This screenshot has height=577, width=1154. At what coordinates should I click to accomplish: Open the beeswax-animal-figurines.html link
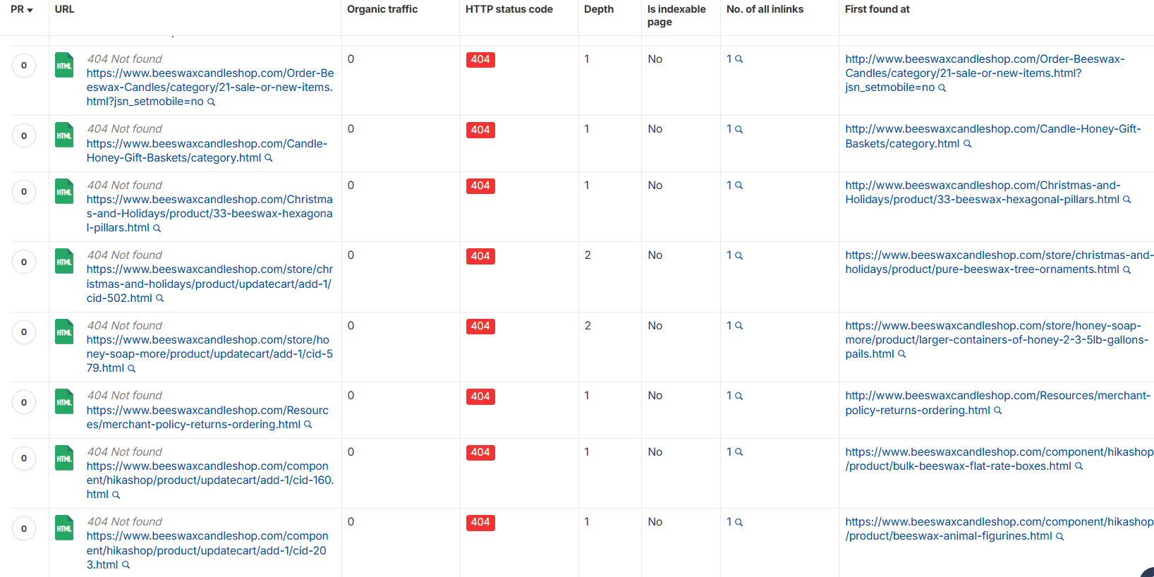point(1000,529)
